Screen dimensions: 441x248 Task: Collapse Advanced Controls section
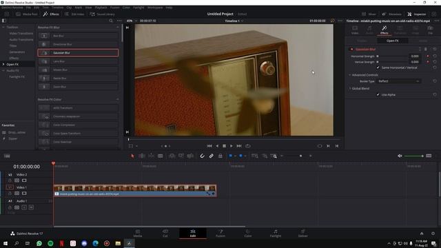pyautogui.click(x=350, y=75)
